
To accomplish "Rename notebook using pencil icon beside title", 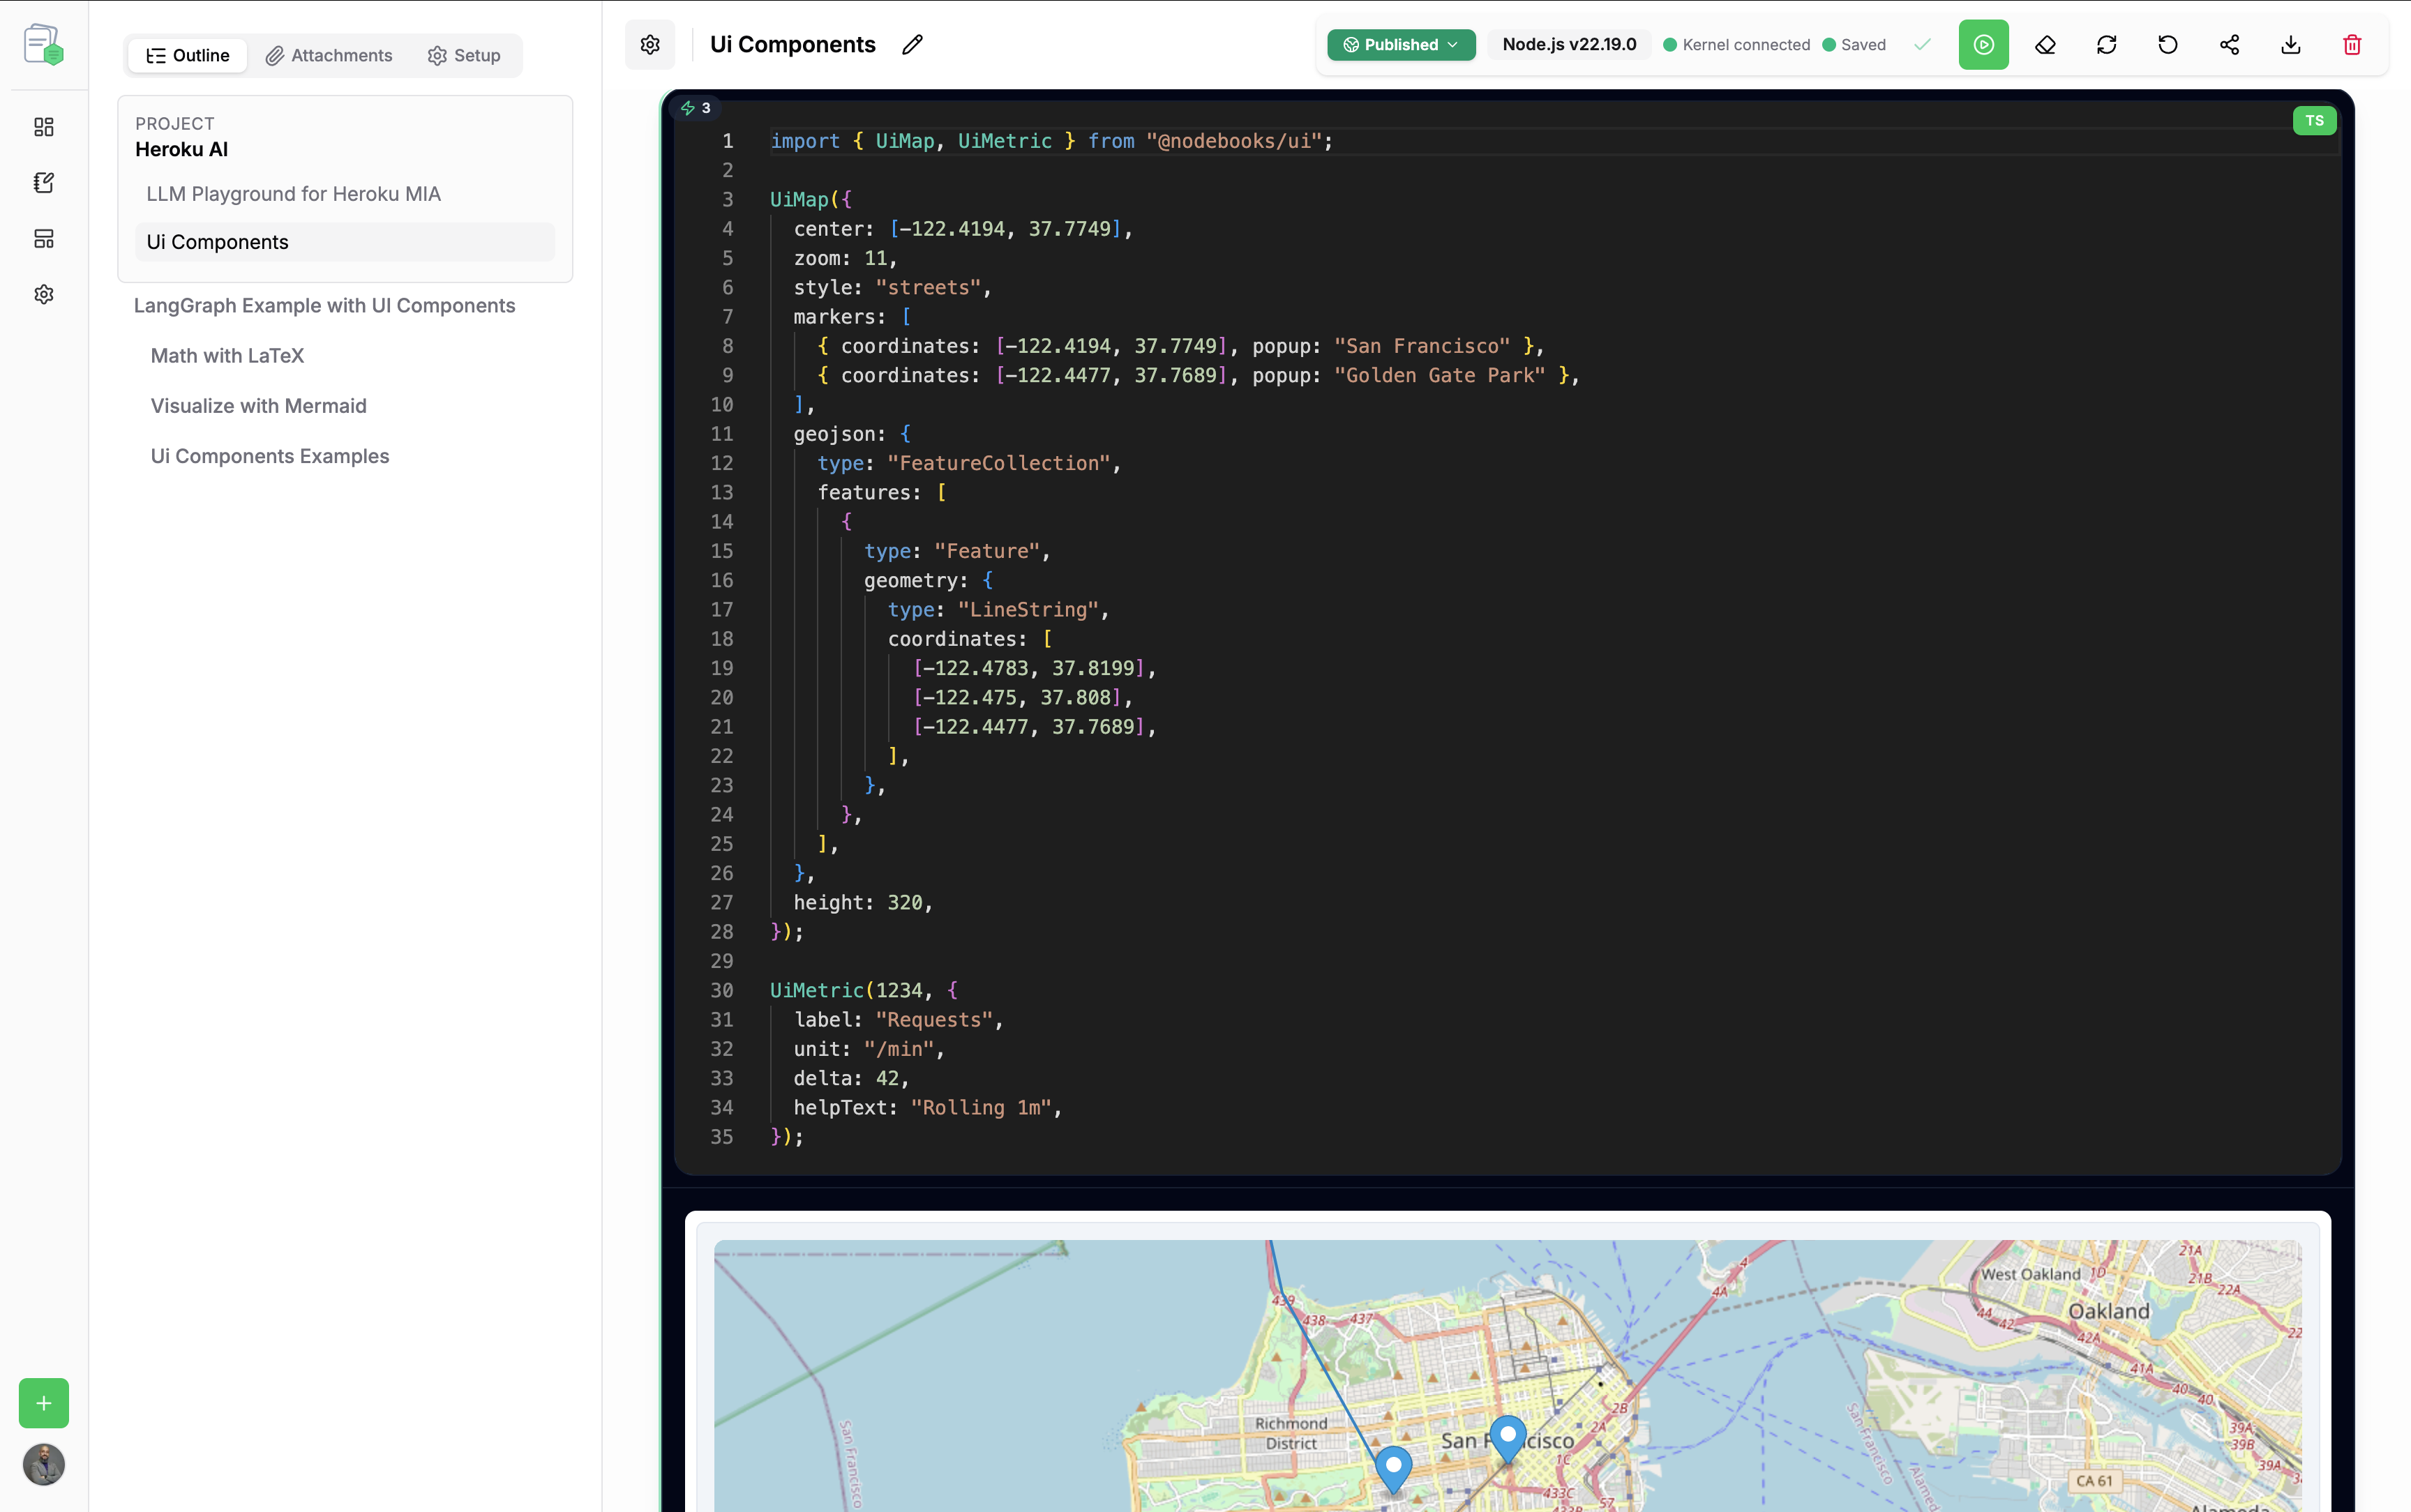I will [x=911, y=44].
